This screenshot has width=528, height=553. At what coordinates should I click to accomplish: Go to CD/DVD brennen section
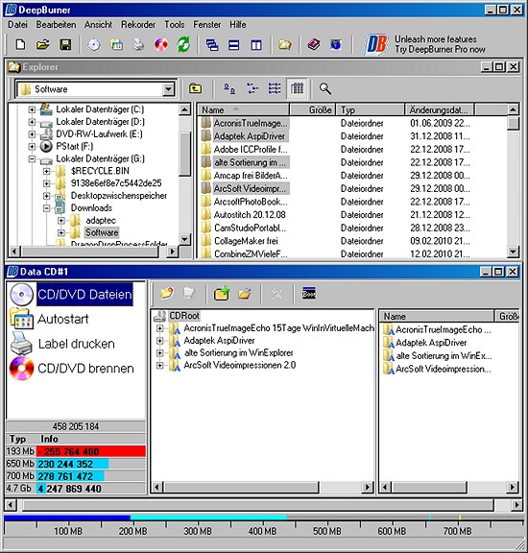(x=85, y=369)
